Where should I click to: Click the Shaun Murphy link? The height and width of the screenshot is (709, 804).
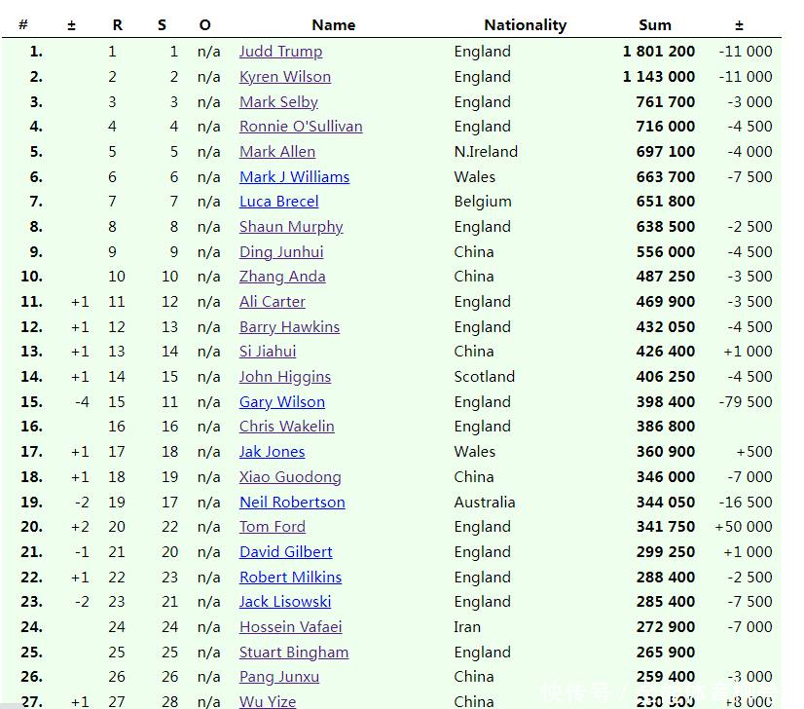tap(291, 227)
